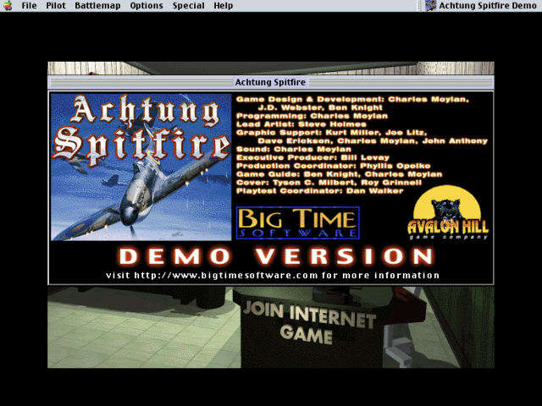Click the Big Time Software logo

click(x=297, y=222)
